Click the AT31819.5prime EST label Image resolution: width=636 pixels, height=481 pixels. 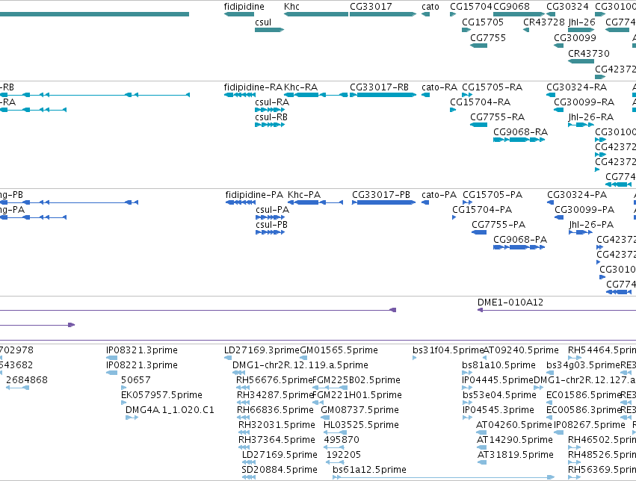516,455
